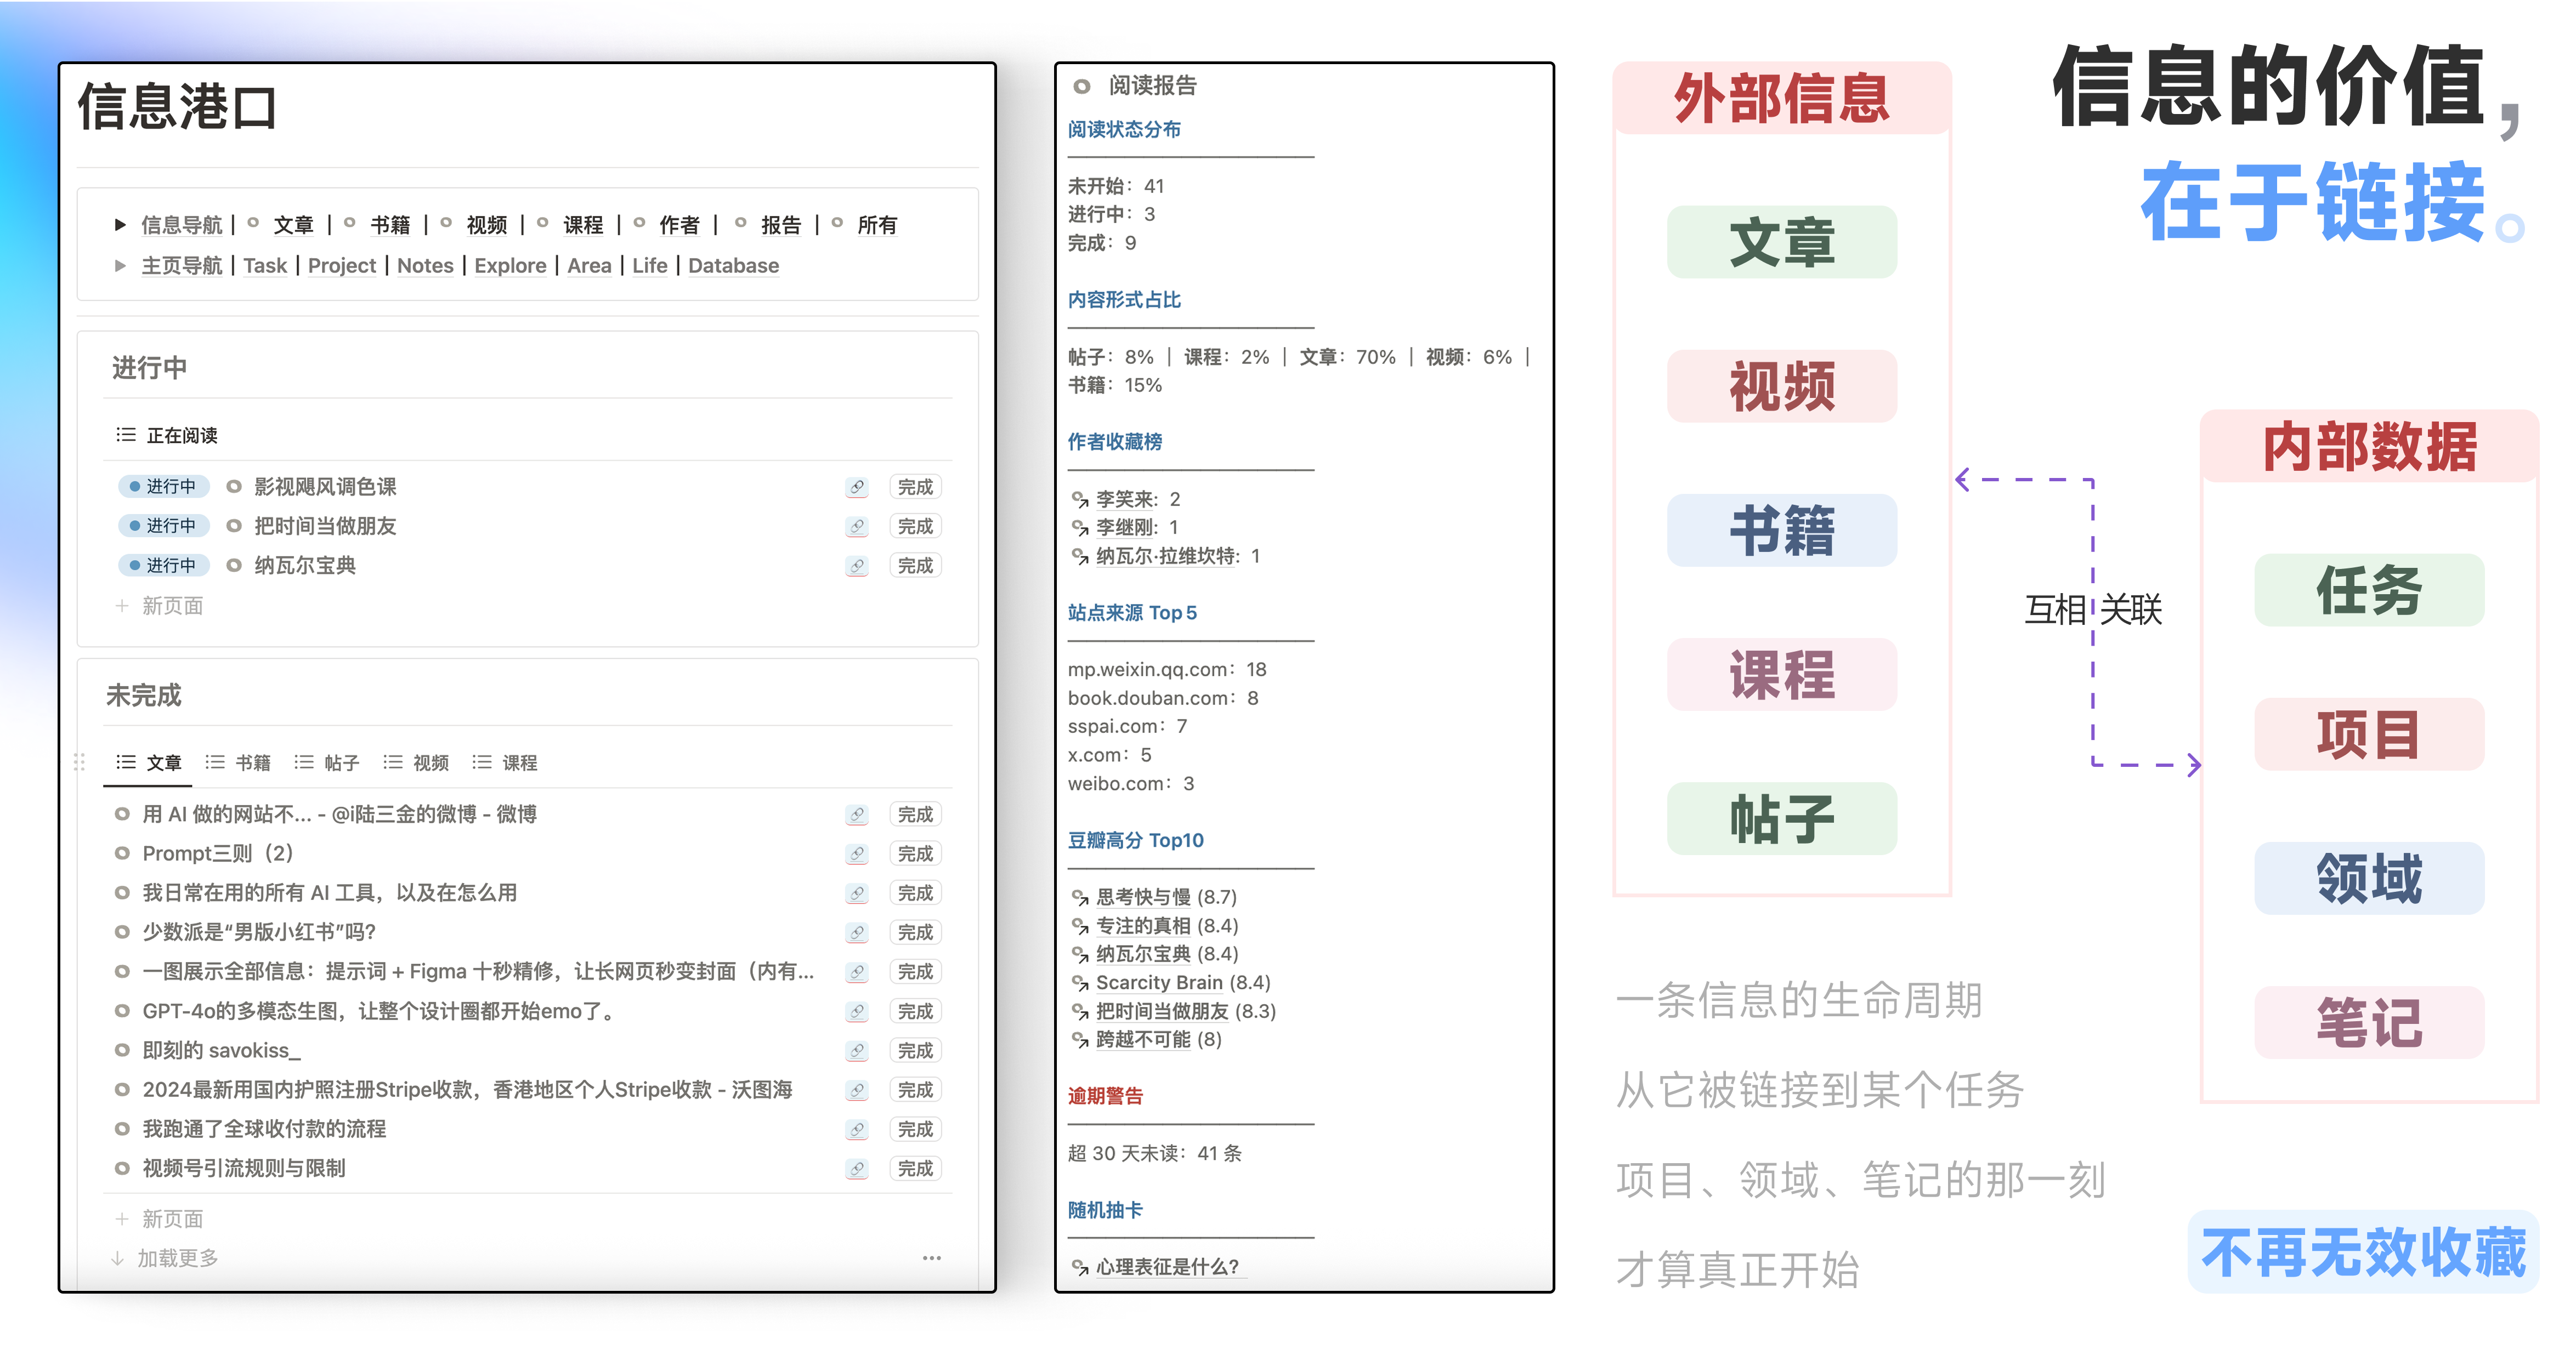Open article 我日常在用的所有 AI 工具

click(x=330, y=893)
